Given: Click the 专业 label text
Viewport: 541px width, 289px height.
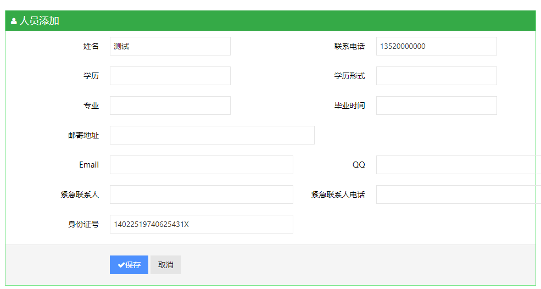Looking at the screenshot, I should click(91, 105).
